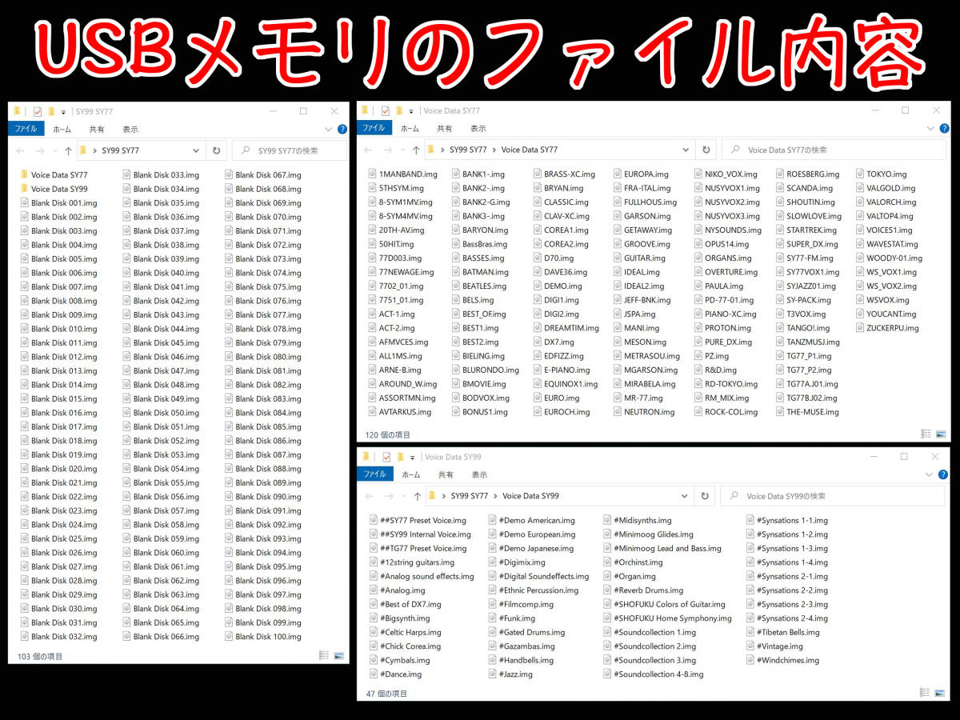The width and height of the screenshot is (960, 720).
Task: Go up one level in Voice Data SY77 window
Action: tap(416, 150)
